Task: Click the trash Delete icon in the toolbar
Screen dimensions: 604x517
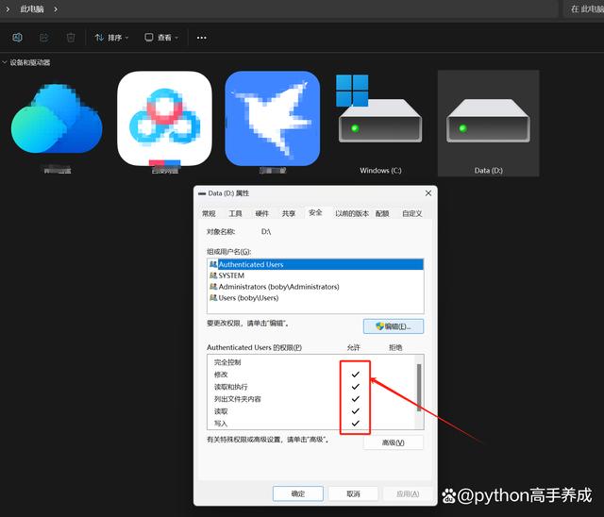Action: [71, 38]
